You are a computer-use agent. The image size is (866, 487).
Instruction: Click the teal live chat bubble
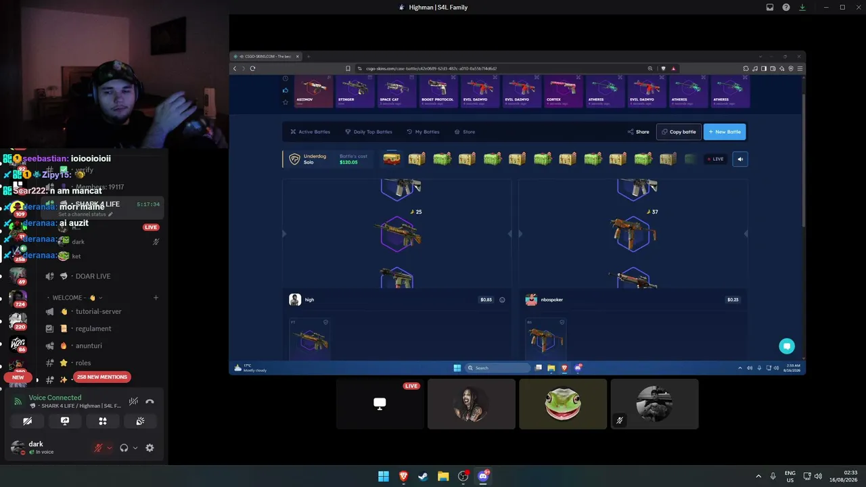[787, 346]
